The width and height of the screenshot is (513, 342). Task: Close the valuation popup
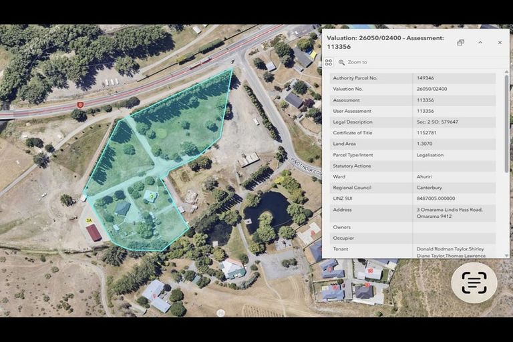[x=500, y=43]
